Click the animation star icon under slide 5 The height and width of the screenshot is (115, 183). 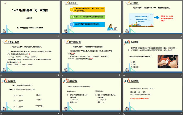coord(63,75)
